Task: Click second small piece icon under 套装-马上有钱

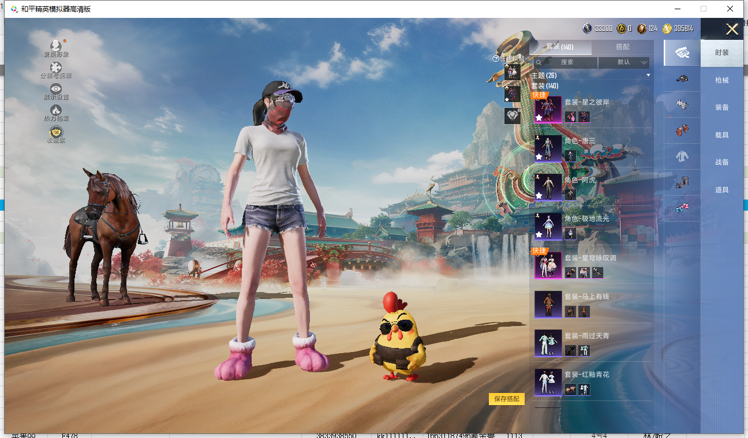Action: coord(584,312)
